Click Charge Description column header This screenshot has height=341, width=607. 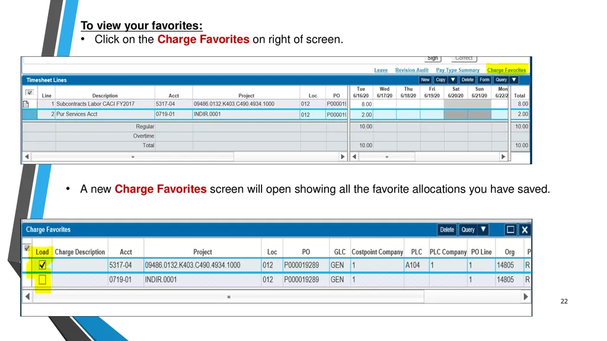[x=80, y=252]
